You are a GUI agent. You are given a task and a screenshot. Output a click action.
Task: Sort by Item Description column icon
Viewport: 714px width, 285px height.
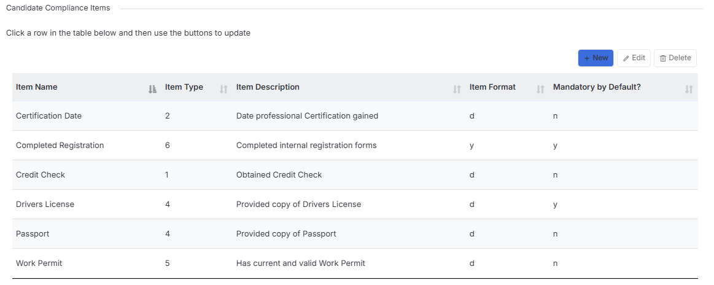click(x=457, y=89)
